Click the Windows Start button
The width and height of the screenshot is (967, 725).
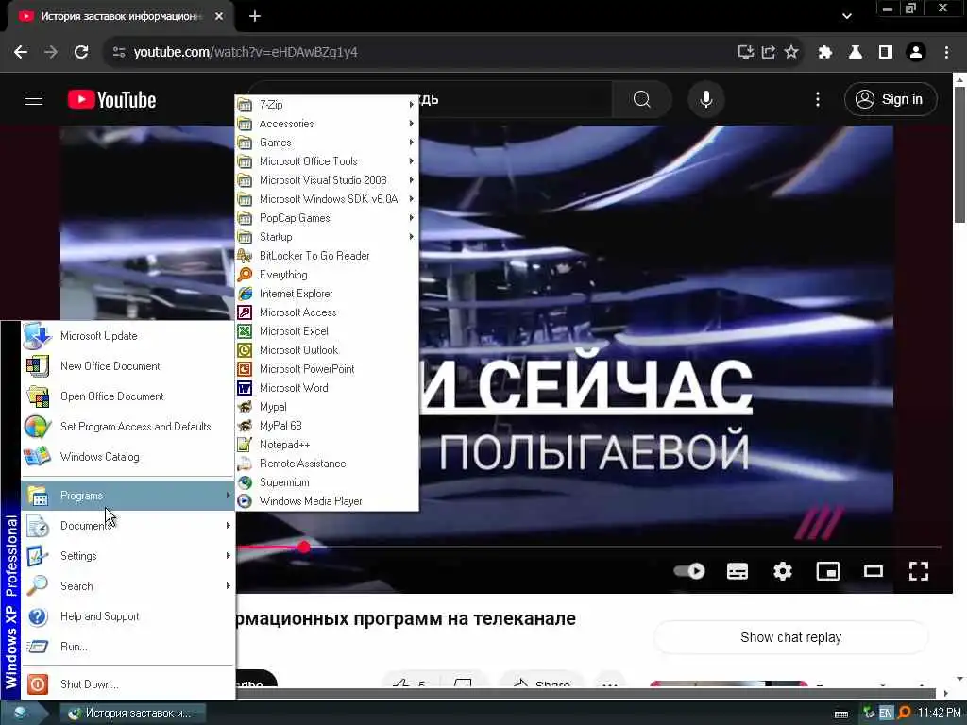pos(24,714)
